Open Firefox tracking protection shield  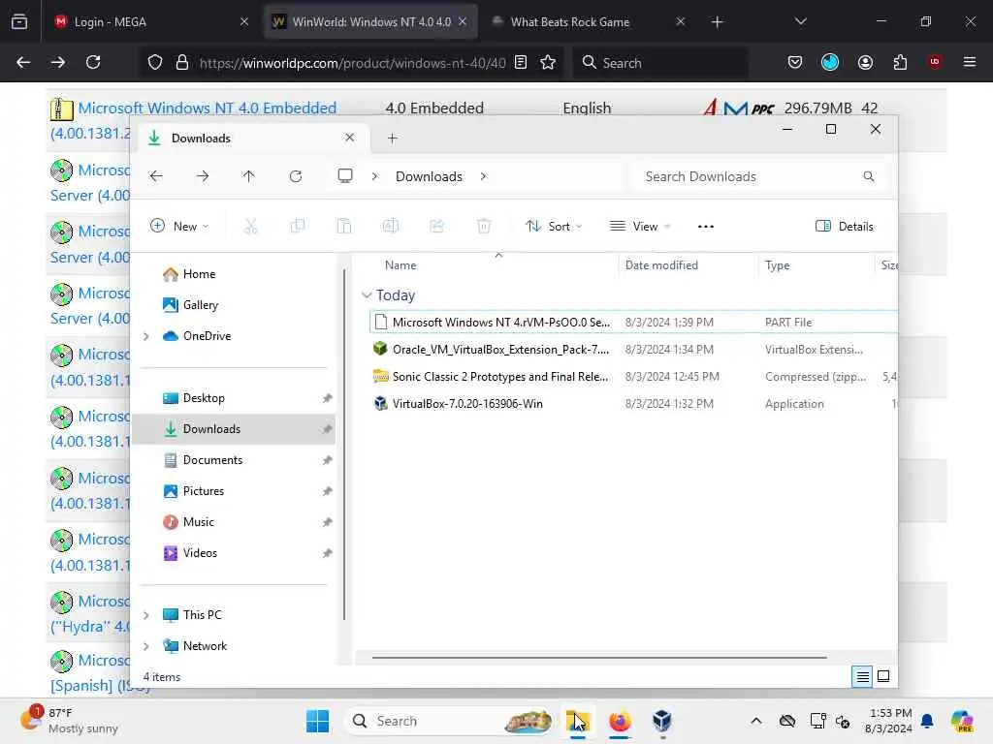point(155,62)
